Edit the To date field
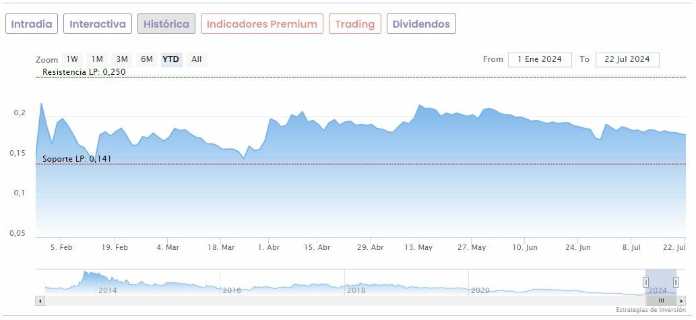 627,59
